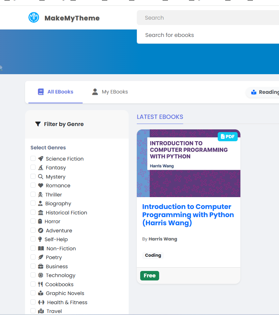Click the Business briefcase icon
This screenshot has height=315, width=279.
coord(41,266)
